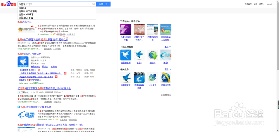Open the 迅雷极速版 text link
279x132 pixels.
[x=126, y=63]
